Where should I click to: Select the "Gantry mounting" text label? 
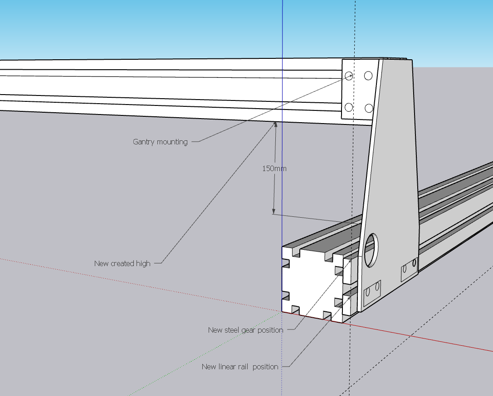[160, 142]
